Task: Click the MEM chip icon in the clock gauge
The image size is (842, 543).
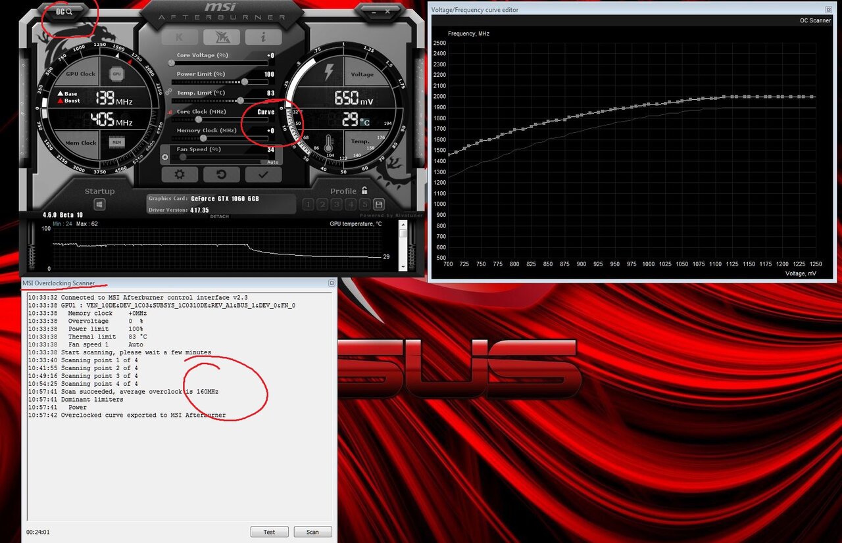Action: pos(116,142)
